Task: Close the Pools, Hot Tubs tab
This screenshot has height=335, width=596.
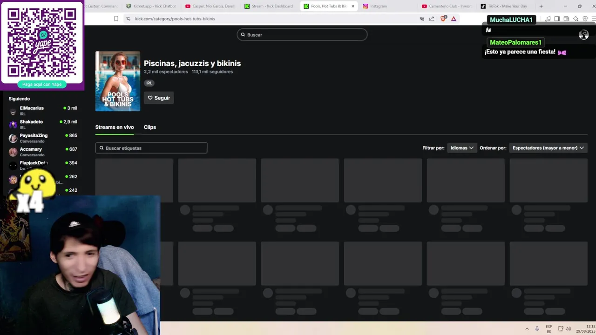Action: point(353,6)
